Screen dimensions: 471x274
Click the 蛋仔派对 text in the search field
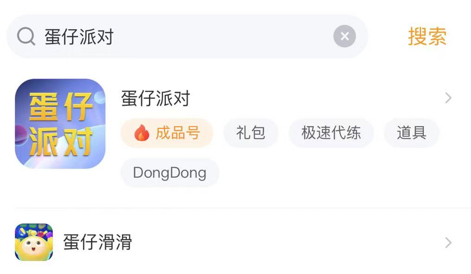pos(79,37)
